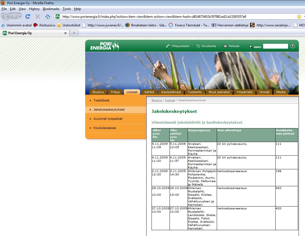
Task: Open Ilmatieteen laitos bookmark
Action: coord(146,25)
